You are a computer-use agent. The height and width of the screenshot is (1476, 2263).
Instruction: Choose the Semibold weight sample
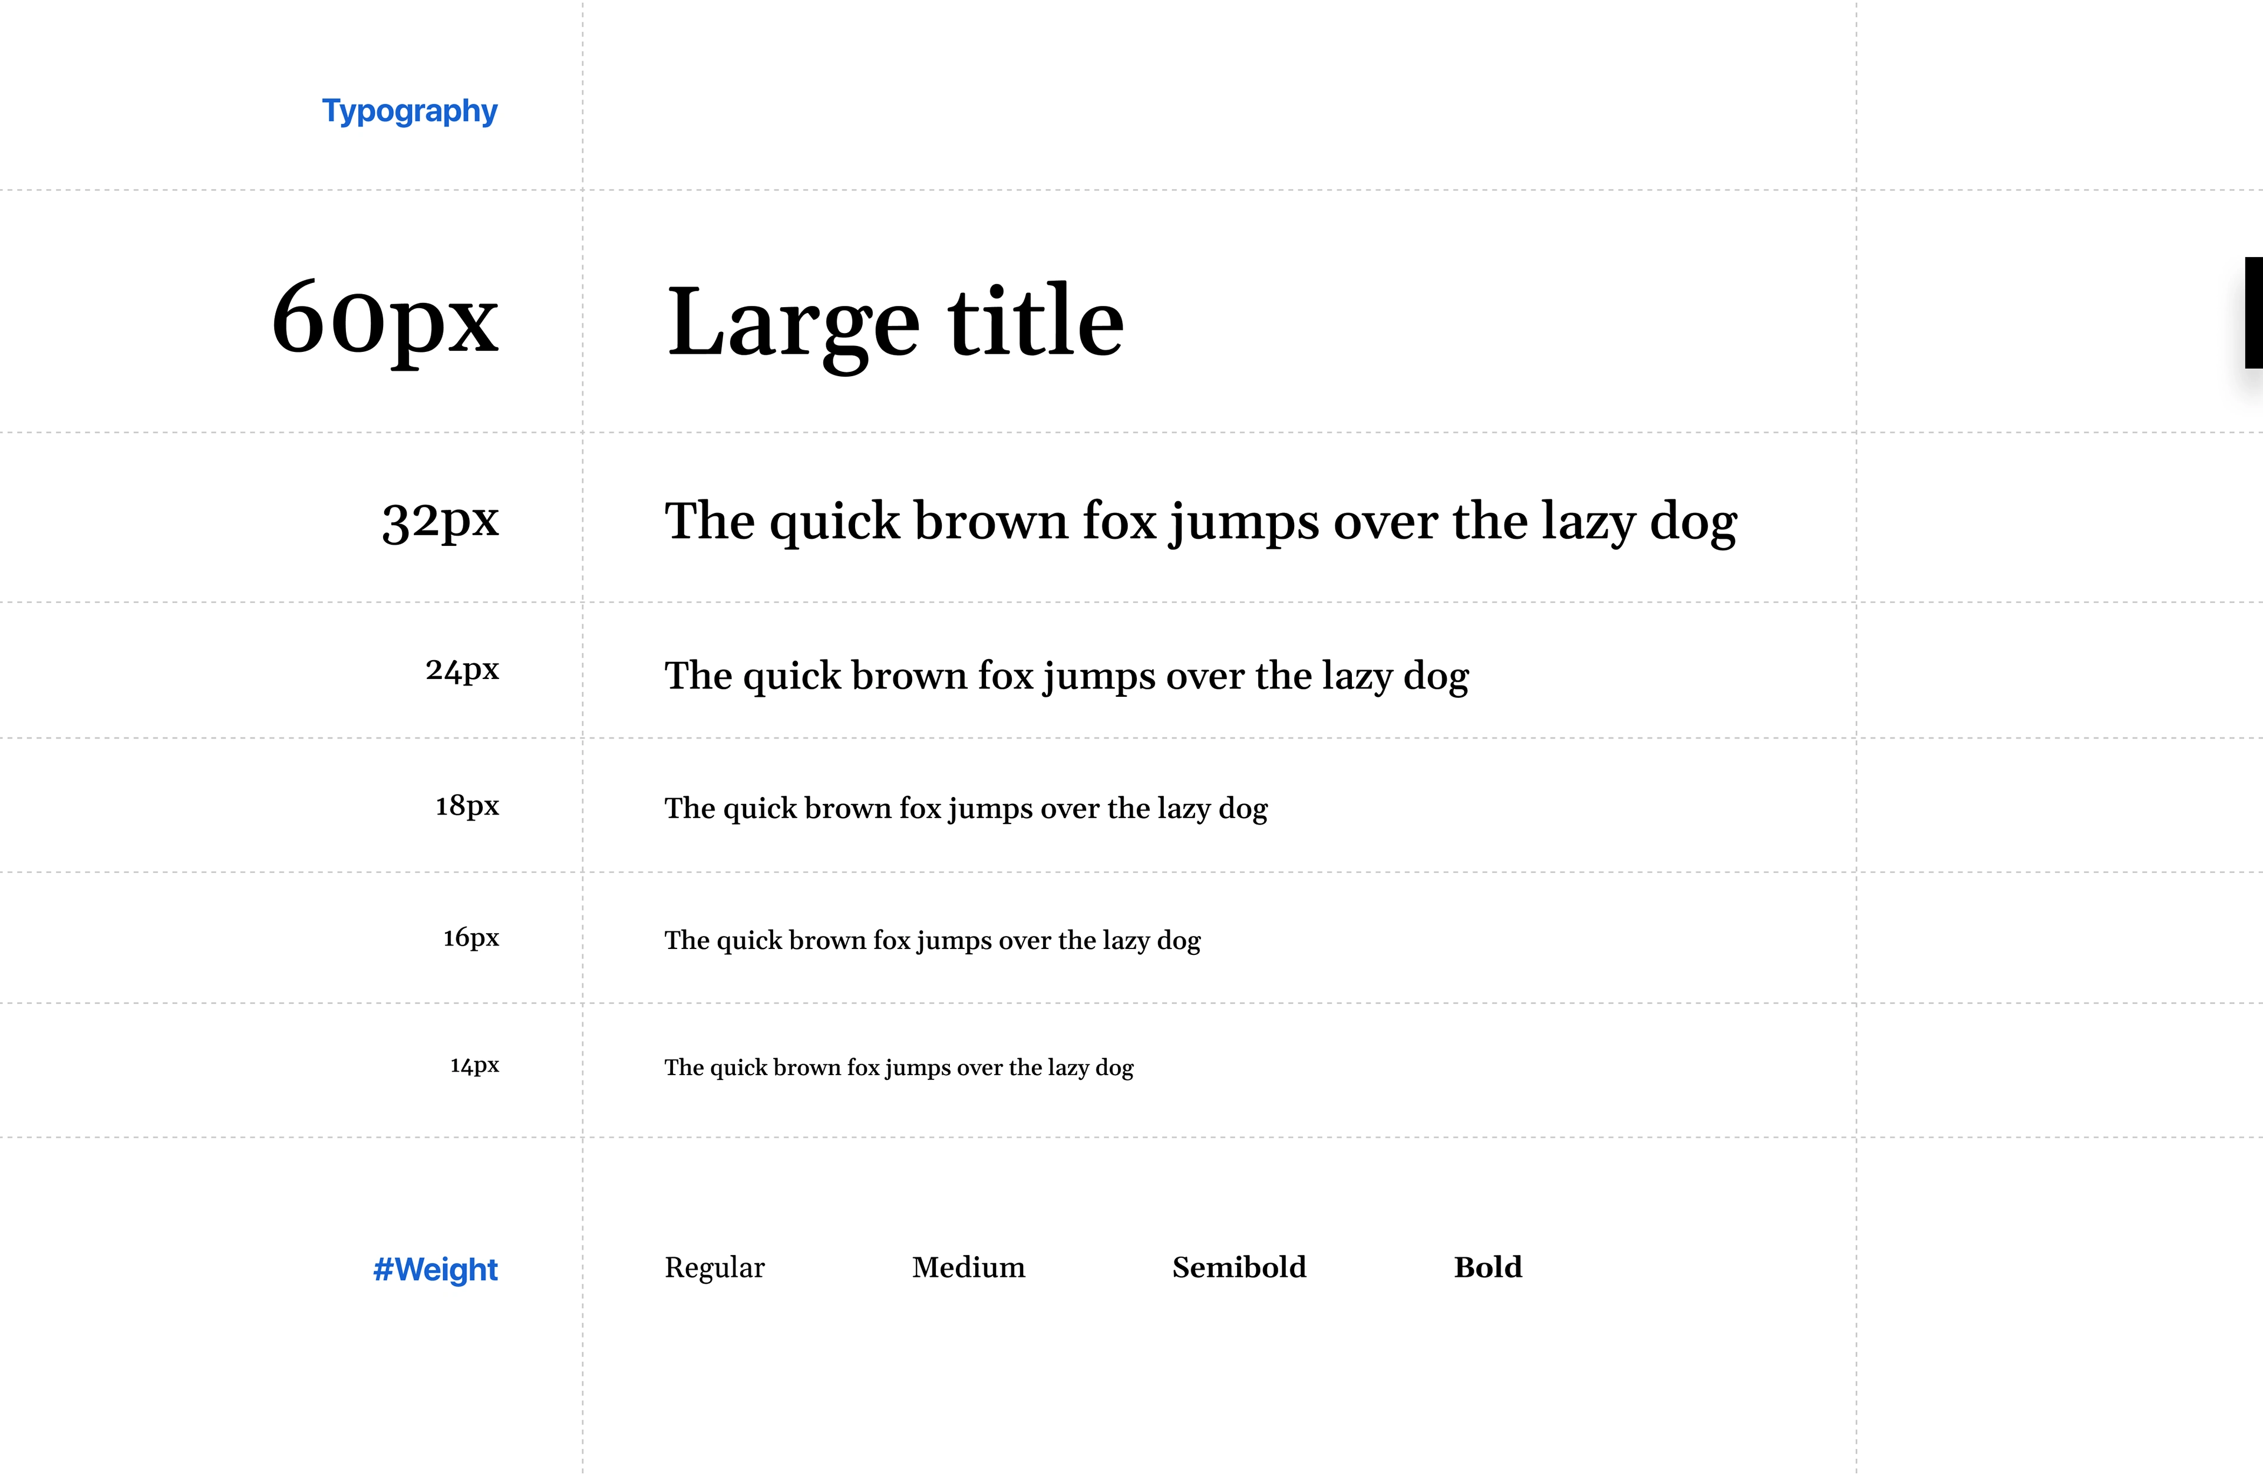[x=1238, y=1267]
